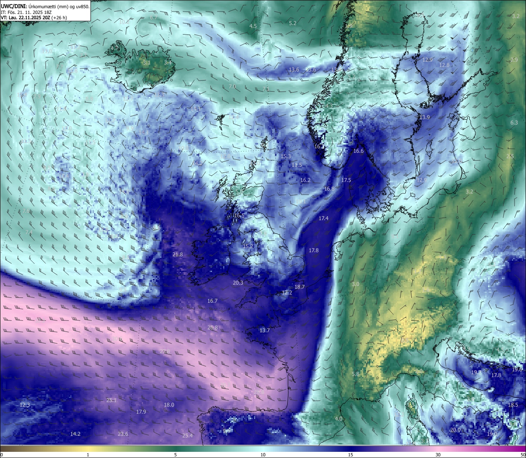Image resolution: width=526 pixels, height=458 pixels.
Task: Click the 15.2 value label
Action: coord(248,246)
